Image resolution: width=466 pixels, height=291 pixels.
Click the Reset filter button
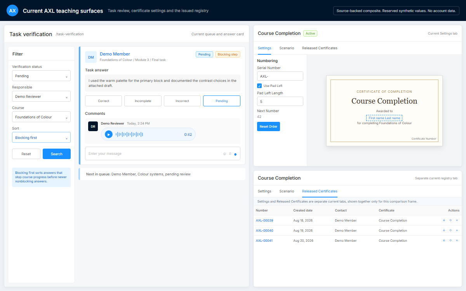point(26,154)
